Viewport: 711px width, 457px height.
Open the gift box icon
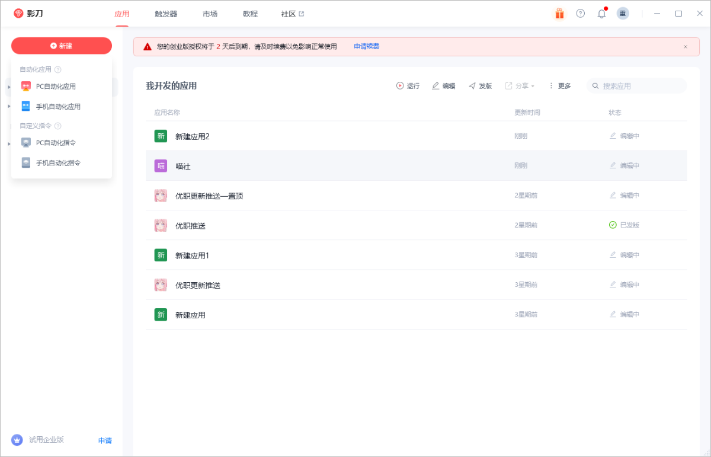[559, 14]
